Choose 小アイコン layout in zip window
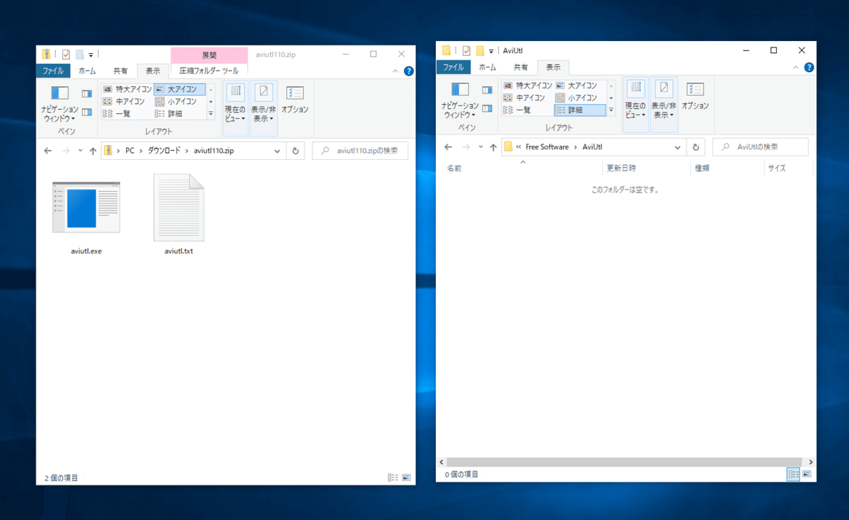This screenshot has height=520, width=849. [x=180, y=101]
